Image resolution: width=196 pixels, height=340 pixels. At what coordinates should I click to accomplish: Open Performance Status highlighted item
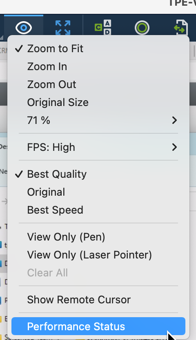(x=98, y=326)
